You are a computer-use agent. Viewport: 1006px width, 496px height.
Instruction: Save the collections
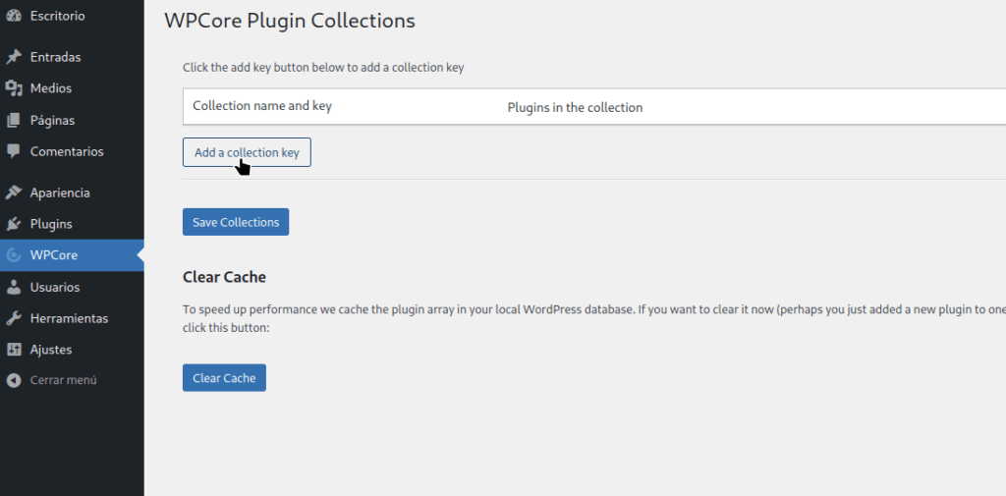(236, 222)
